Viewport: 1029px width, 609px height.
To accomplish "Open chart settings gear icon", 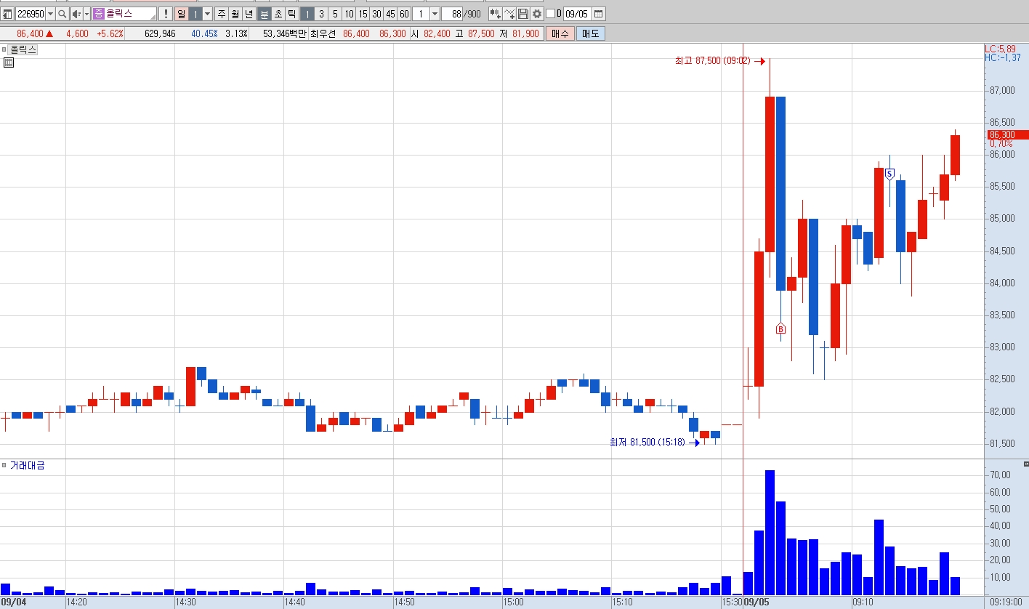I will pyautogui.click(x=537, y=14).
